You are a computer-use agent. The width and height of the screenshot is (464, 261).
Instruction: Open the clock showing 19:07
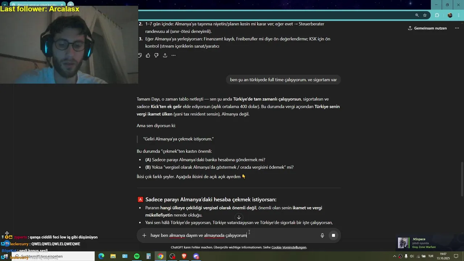click(443, 256)
